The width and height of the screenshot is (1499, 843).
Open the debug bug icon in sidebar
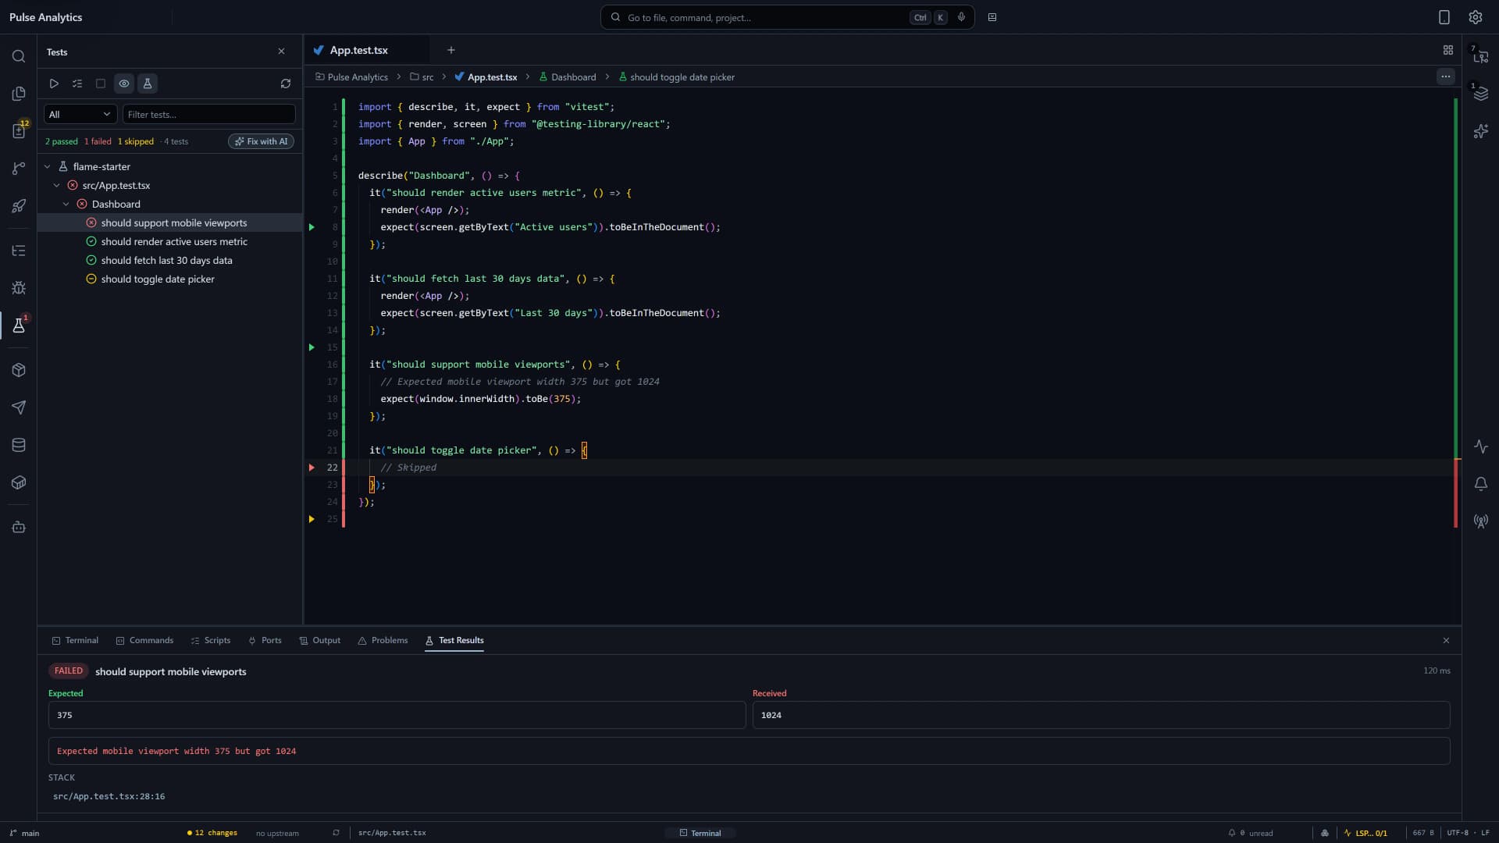click(x=19, y=288)
